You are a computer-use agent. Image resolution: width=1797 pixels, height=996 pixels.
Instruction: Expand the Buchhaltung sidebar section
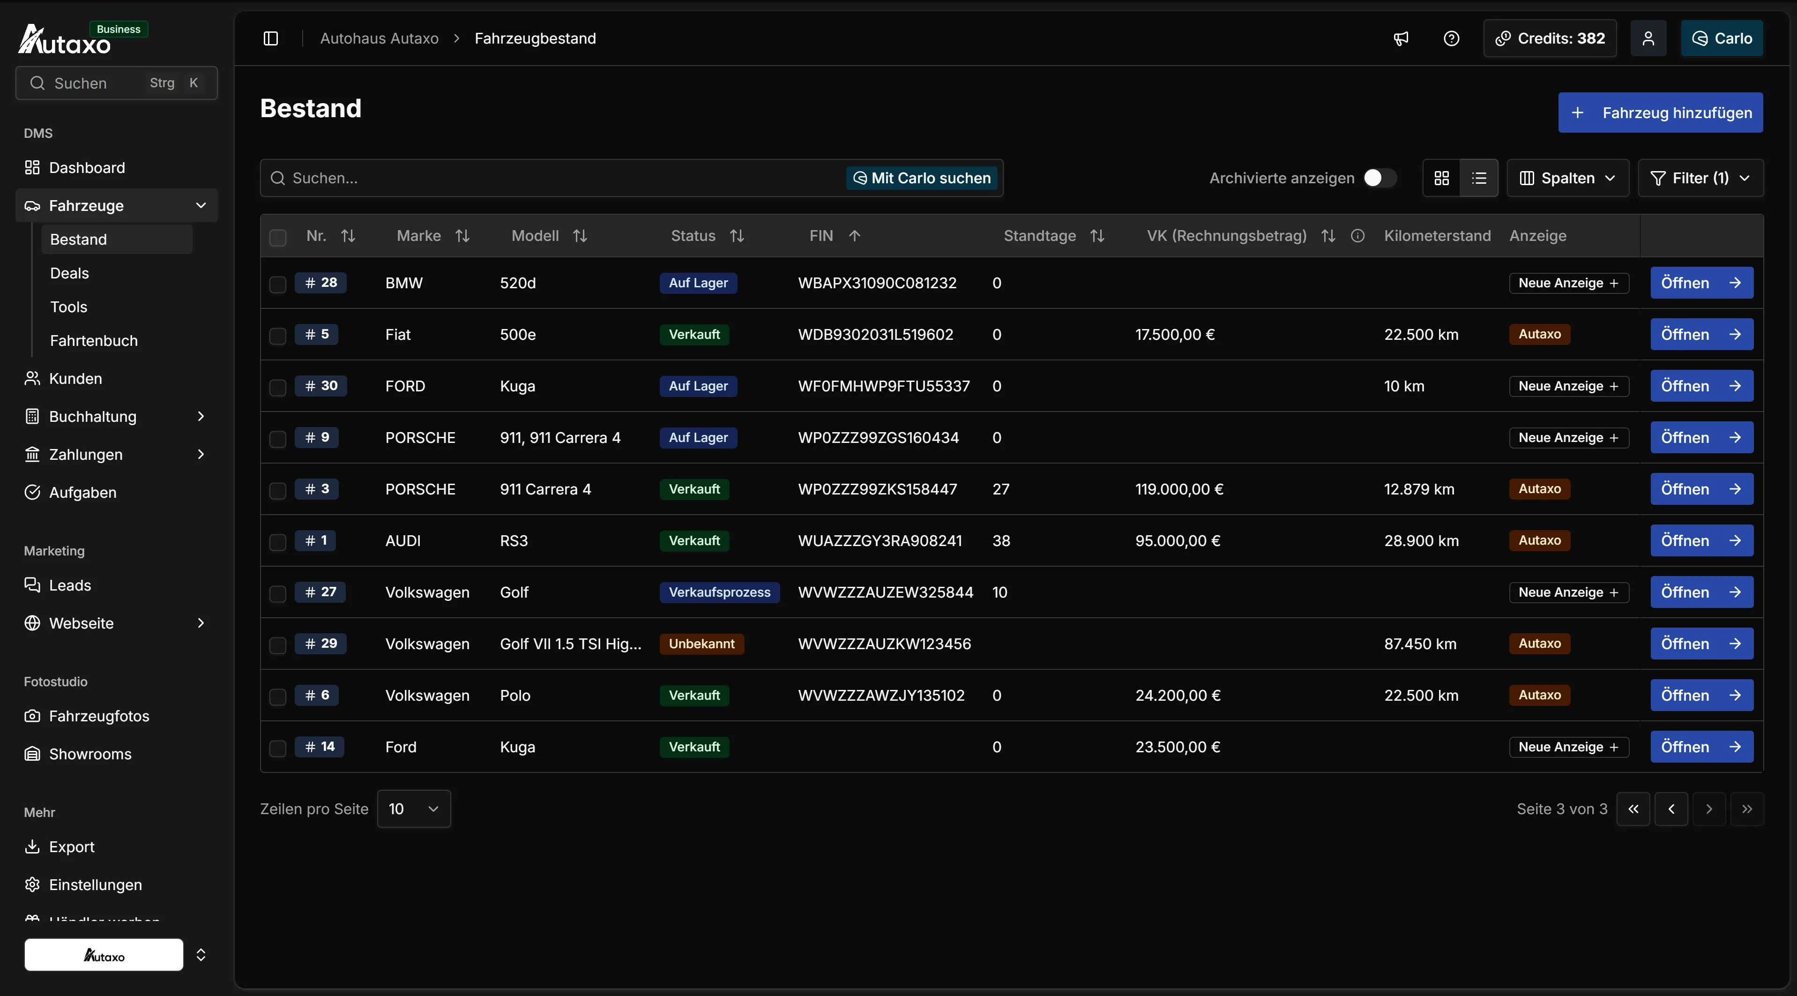point(116,417)
